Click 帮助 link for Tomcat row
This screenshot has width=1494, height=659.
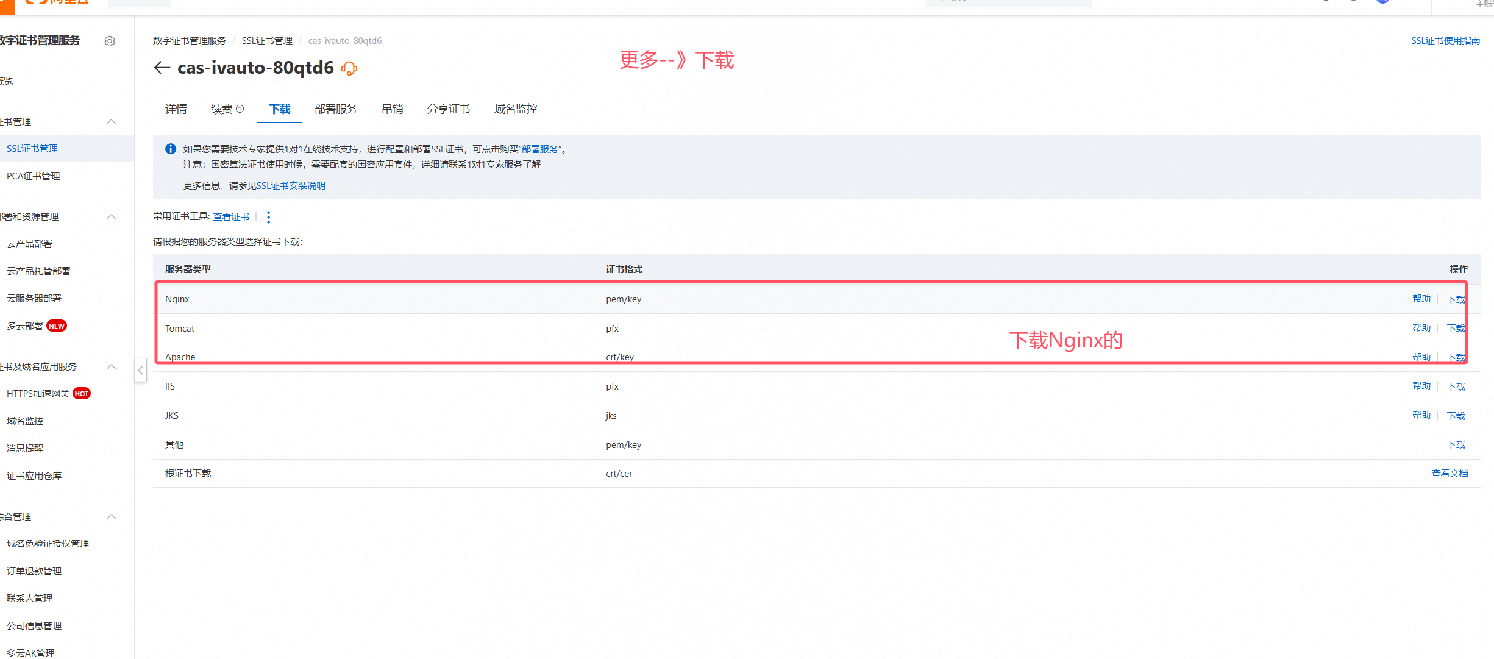coord(1421,328)
